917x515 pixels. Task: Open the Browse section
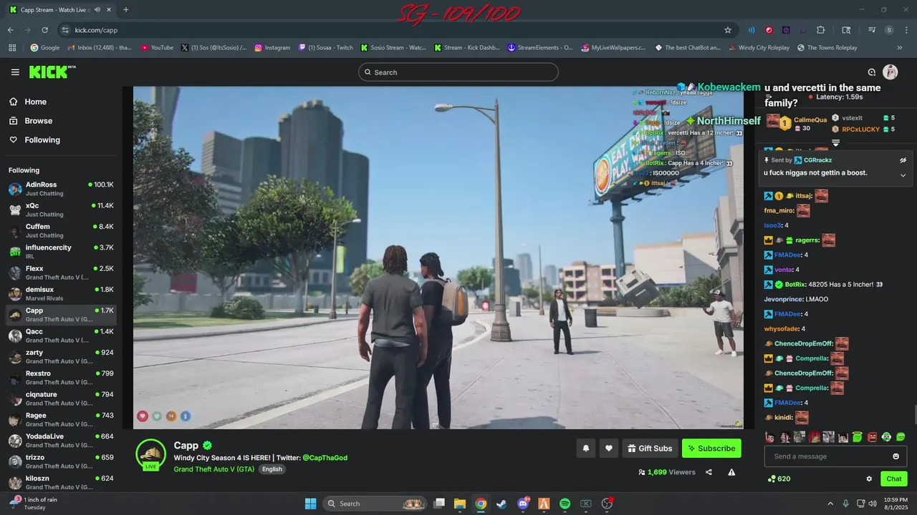pos(61,121)
